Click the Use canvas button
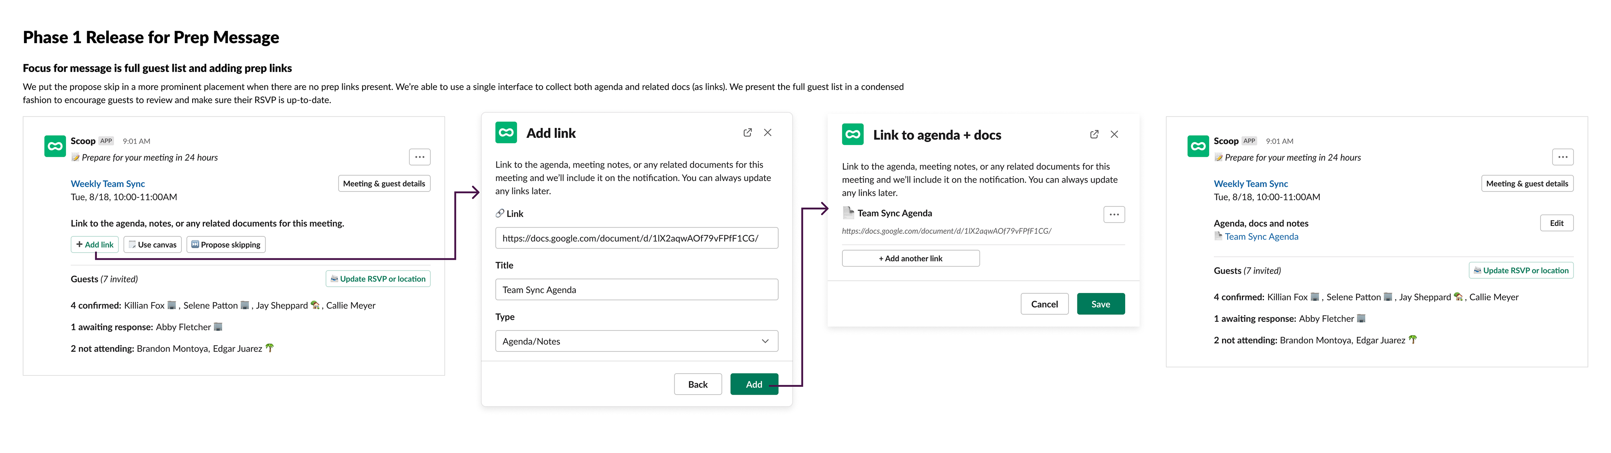This screenshot has height=453, width=1611. coord(153,244)
